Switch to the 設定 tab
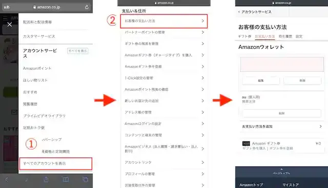Screen dimensions: 328x188 299,36
